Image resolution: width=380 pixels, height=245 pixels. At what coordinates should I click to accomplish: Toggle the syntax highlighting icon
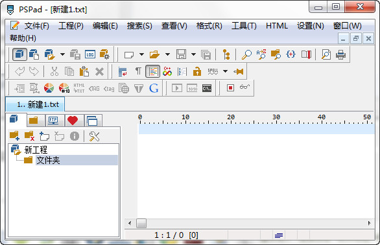152,71
